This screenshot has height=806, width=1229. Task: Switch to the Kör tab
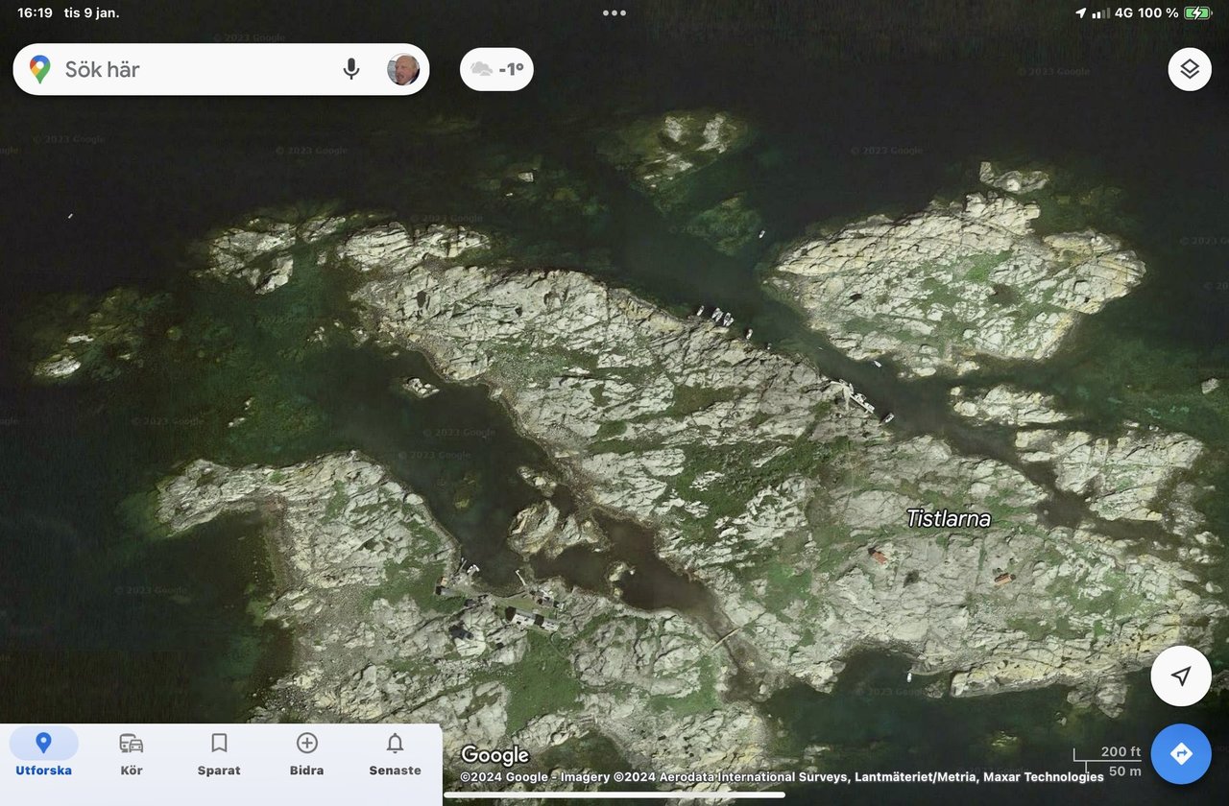(x=132, y=754)
